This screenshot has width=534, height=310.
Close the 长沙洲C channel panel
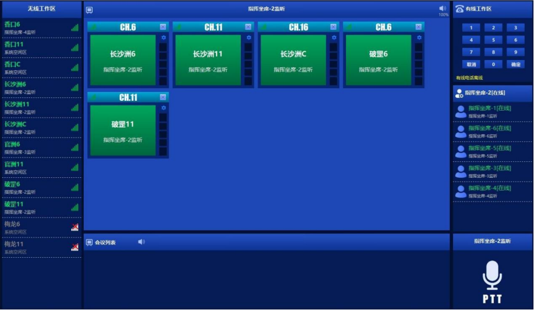click(x=333, y=27)
